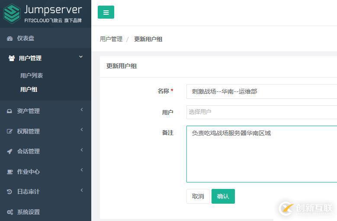Screen dimensions: 337x221
Task: Click the 取消 cancel button
Action: pos(198,196)
